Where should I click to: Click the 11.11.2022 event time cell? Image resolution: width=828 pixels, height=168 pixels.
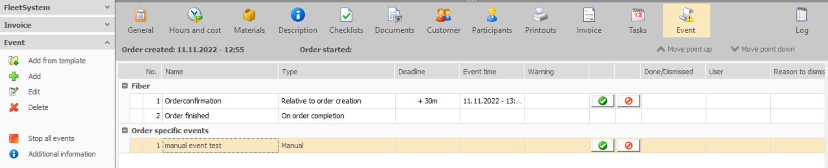coord(492,101)
